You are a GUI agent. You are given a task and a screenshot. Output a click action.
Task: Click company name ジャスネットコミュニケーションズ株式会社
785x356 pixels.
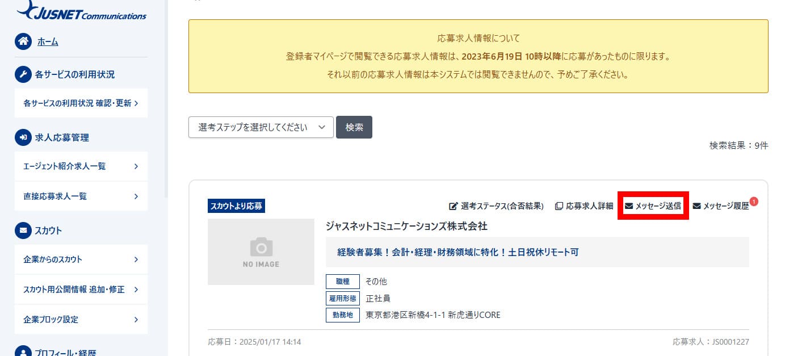pyautogui.click(x=406, y=226)
